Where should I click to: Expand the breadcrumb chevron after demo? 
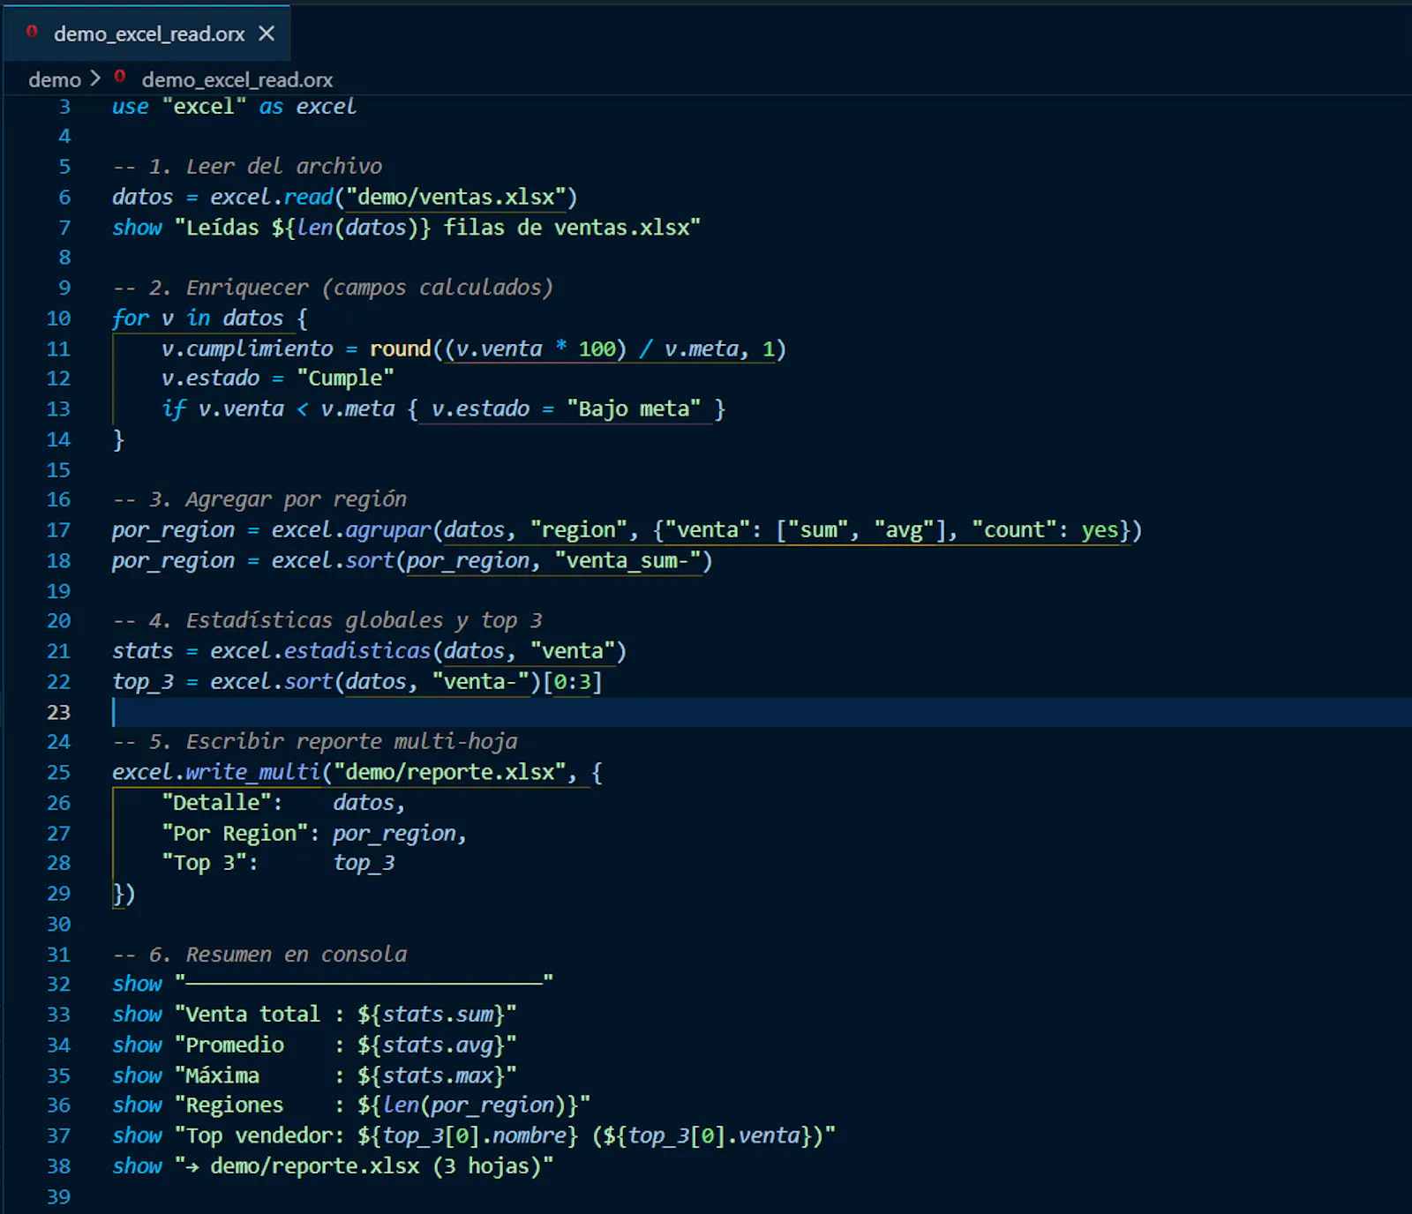[95, 79]
